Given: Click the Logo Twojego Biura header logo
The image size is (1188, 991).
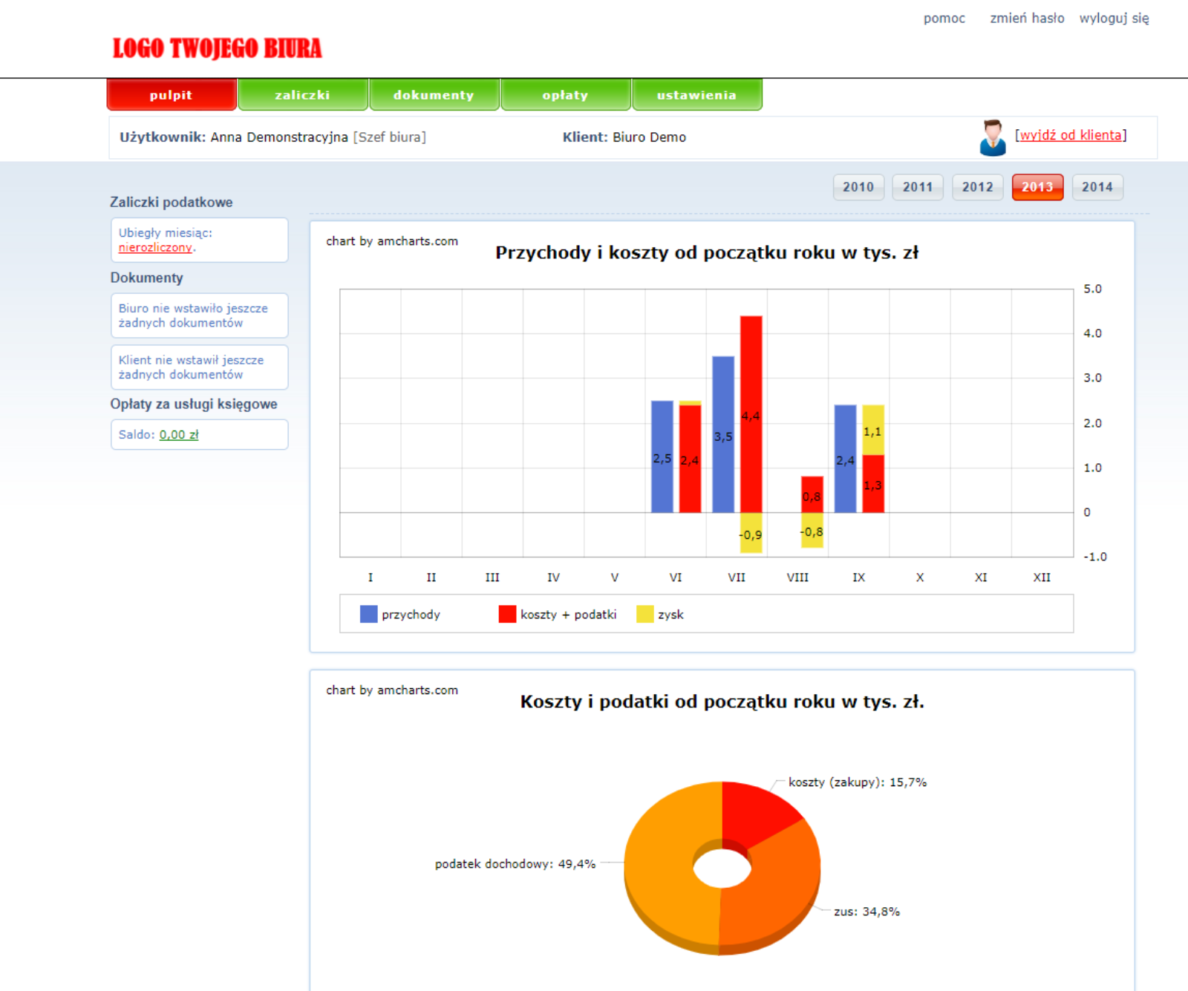Looking at the screenshot, I should [217, 48].
